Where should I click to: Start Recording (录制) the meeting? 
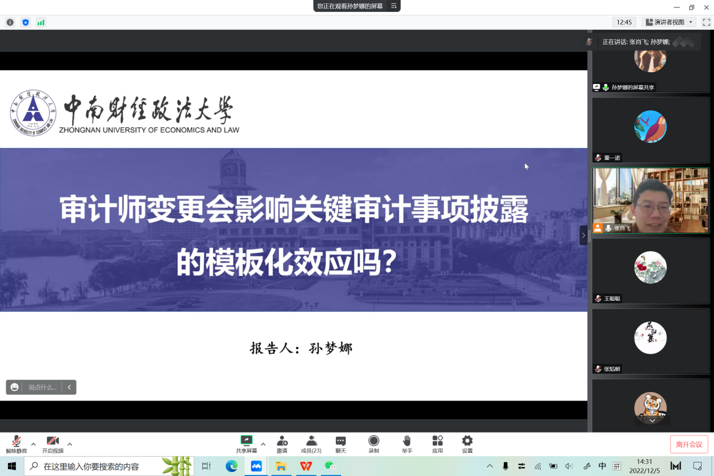point(373,441)
